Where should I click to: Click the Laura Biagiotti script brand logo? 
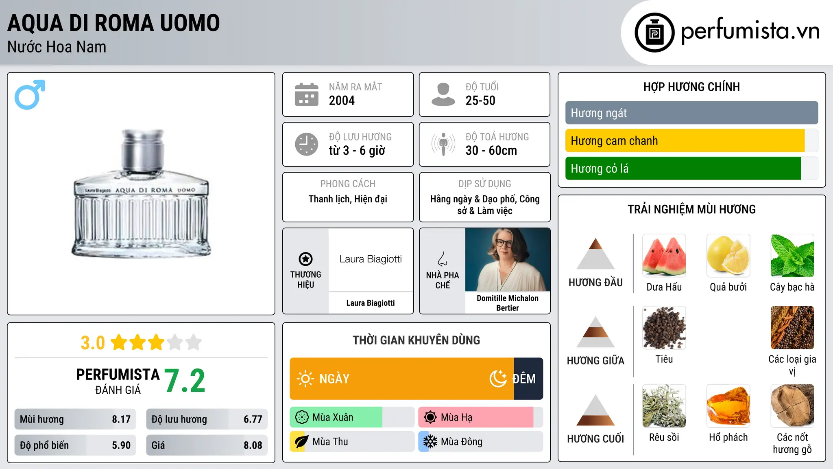371,259
